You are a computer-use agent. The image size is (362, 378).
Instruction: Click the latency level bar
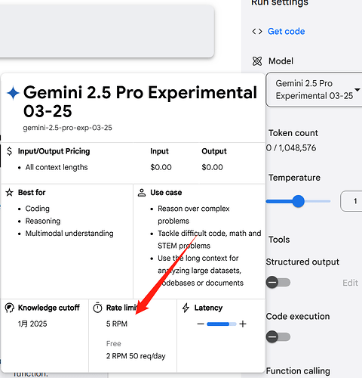click(x=222, y=324)
